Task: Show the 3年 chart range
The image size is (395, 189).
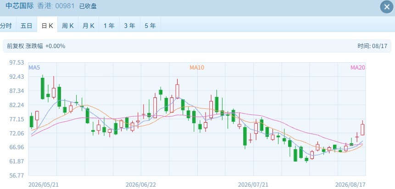Action: (130, 24)
